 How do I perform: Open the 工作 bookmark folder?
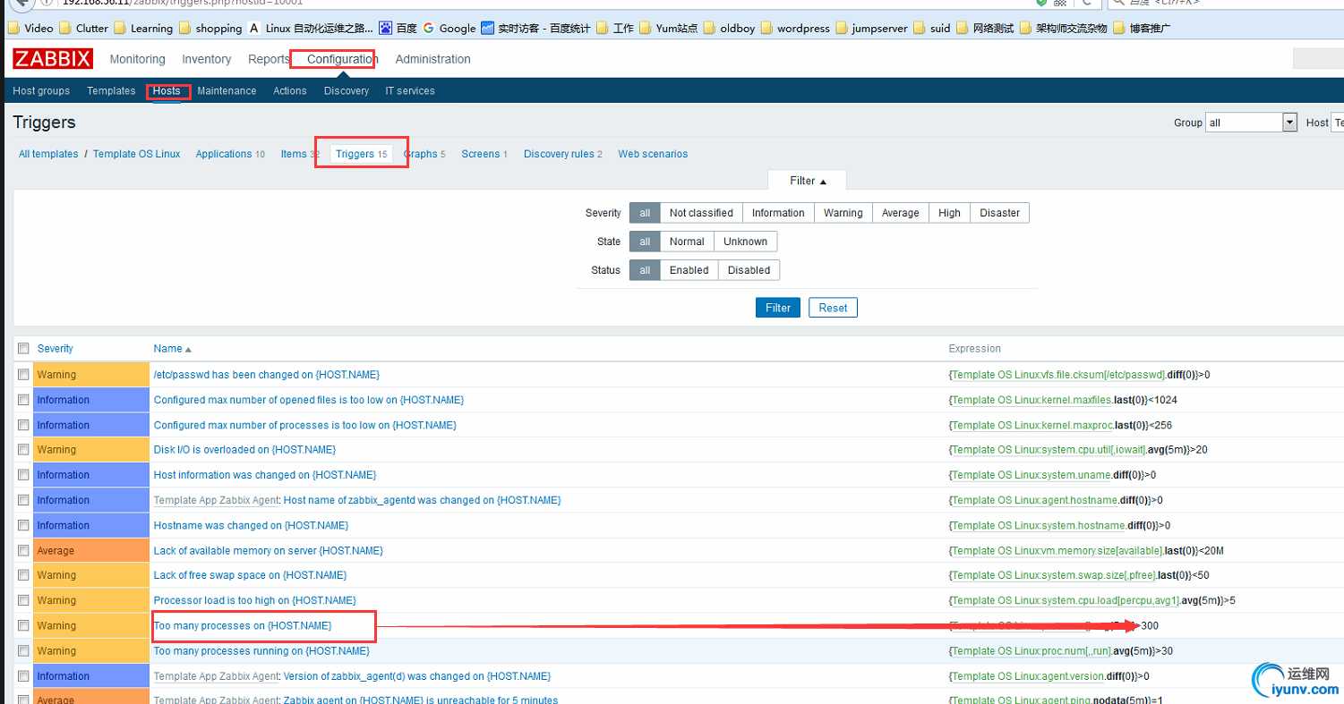[x=615, y=28]
